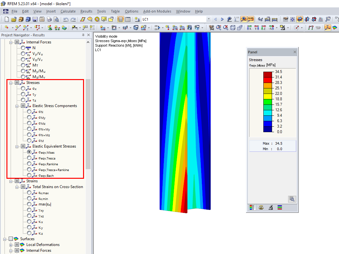
Task: Pin the Project Navigator panel
Action: [83, 35]
